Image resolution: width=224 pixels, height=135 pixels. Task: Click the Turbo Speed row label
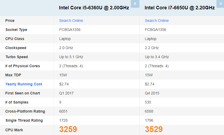(17, 57)
